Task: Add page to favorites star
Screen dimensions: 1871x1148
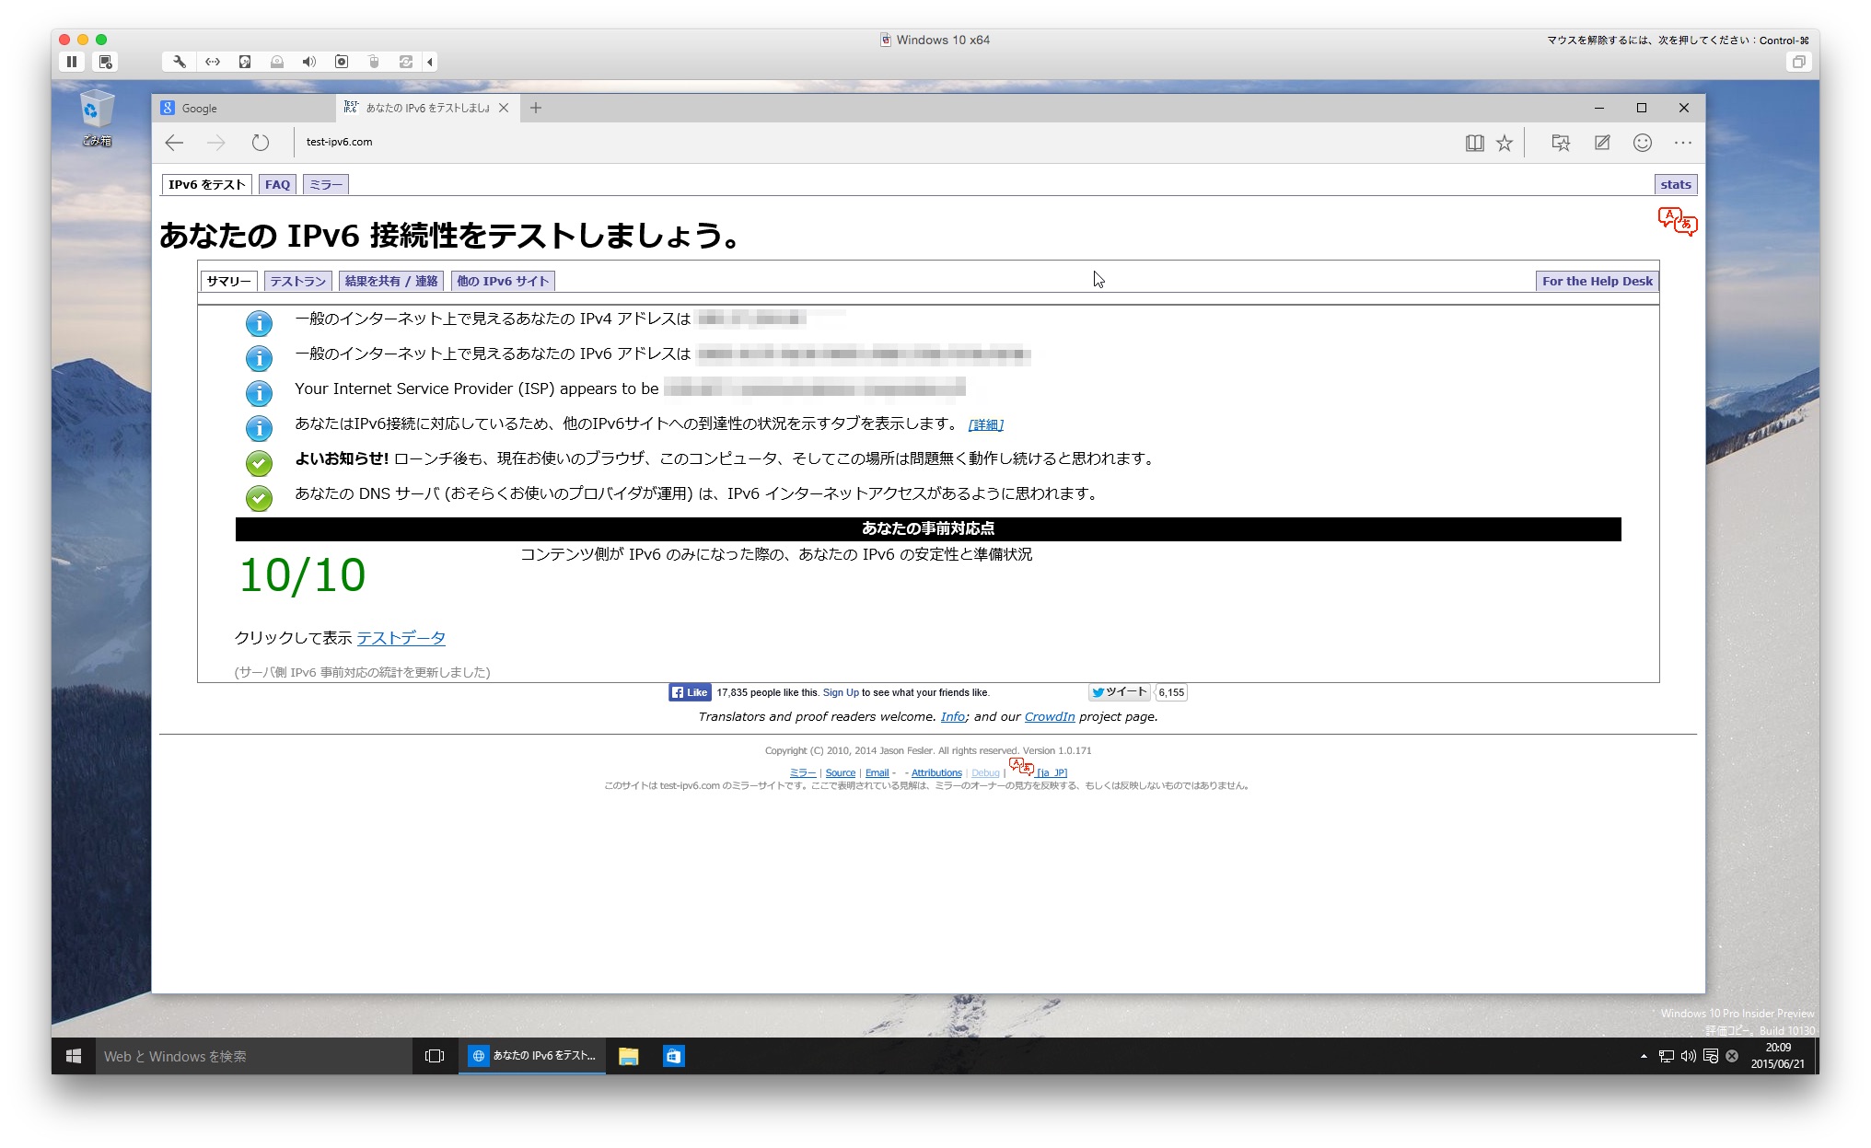Action: tap(1505, 143)
